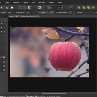Screen dimensions: 97x97
Task: Click the middle trash can icon
Action: click(x=4, y=66)
